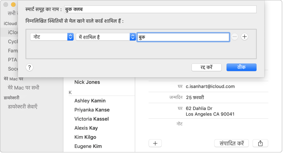Screen dimensions: 283x154
Task: Select contact Eugene Kim
Action: 88,146
